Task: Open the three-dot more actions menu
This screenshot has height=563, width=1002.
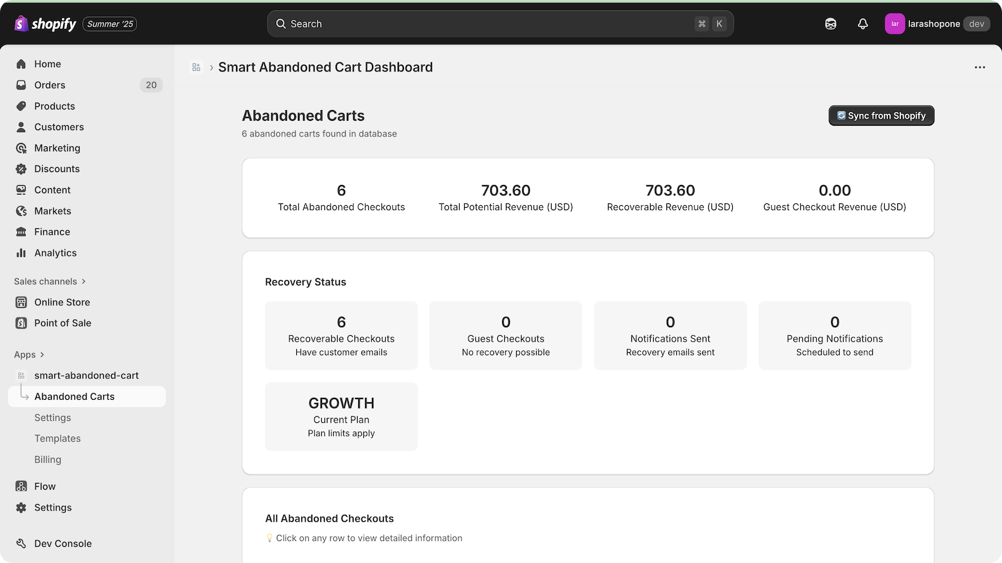Action: pyautogui.click(x=979, y=67)
